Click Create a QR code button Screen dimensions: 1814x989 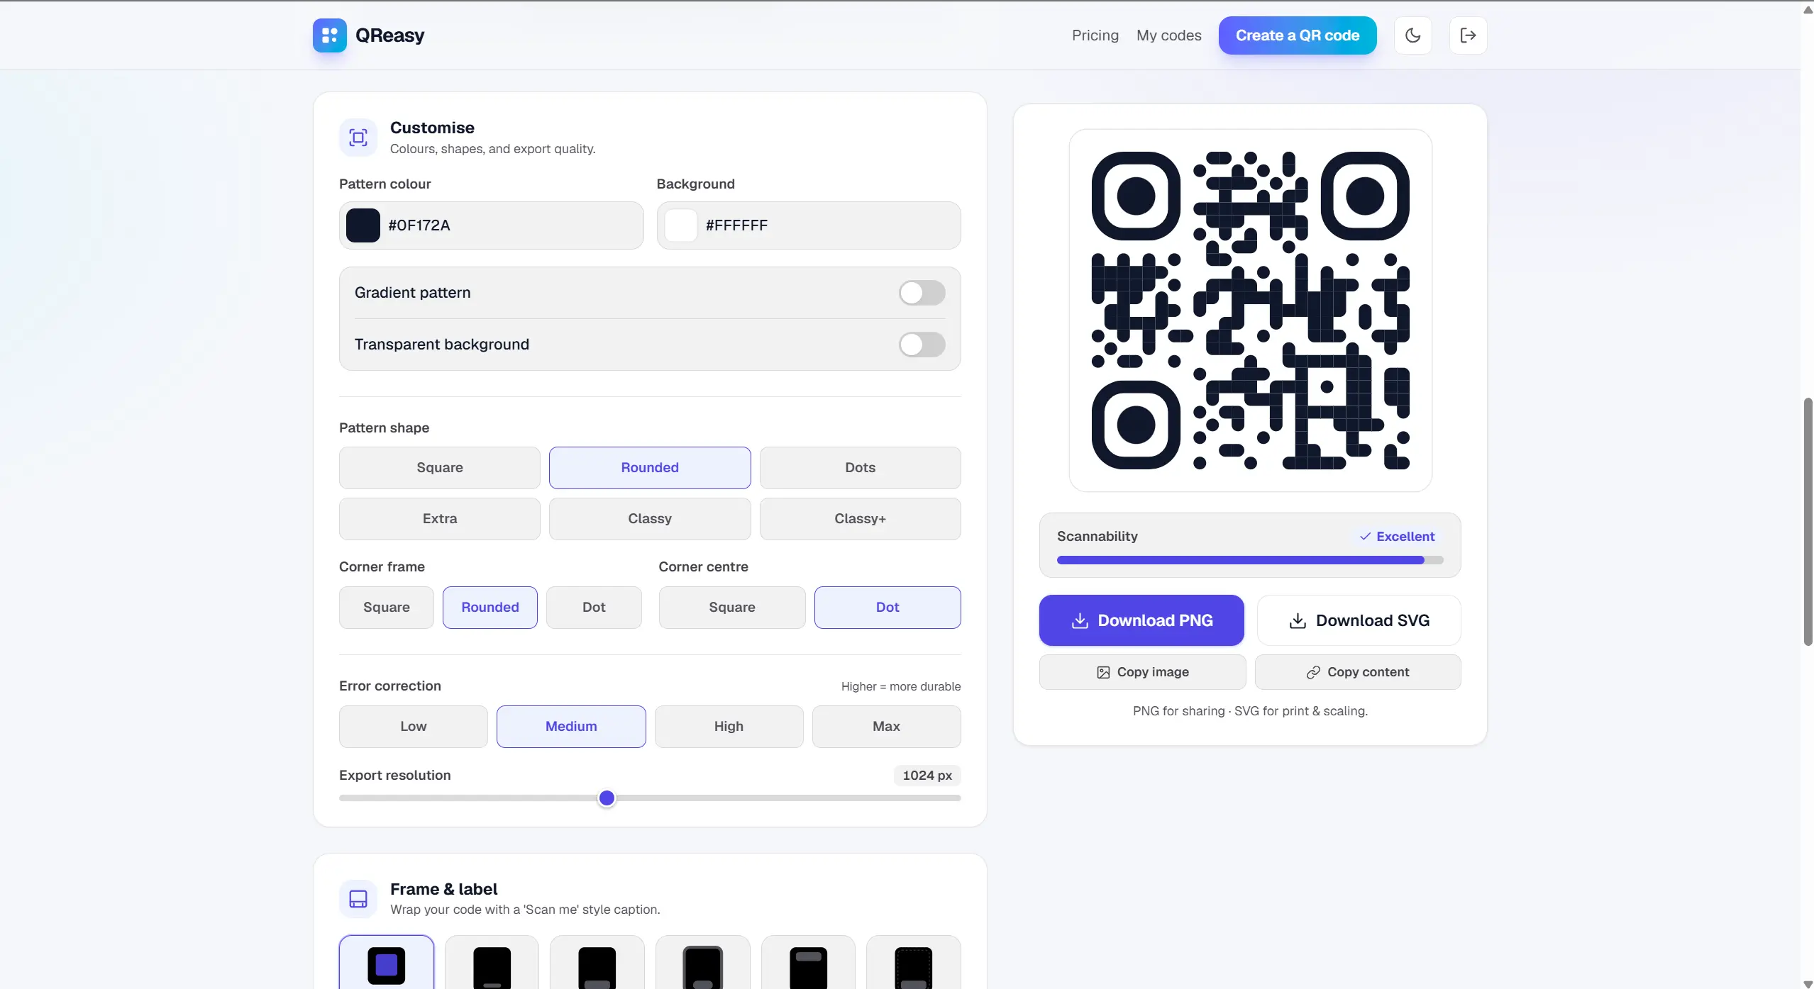tap(1298, 35)
